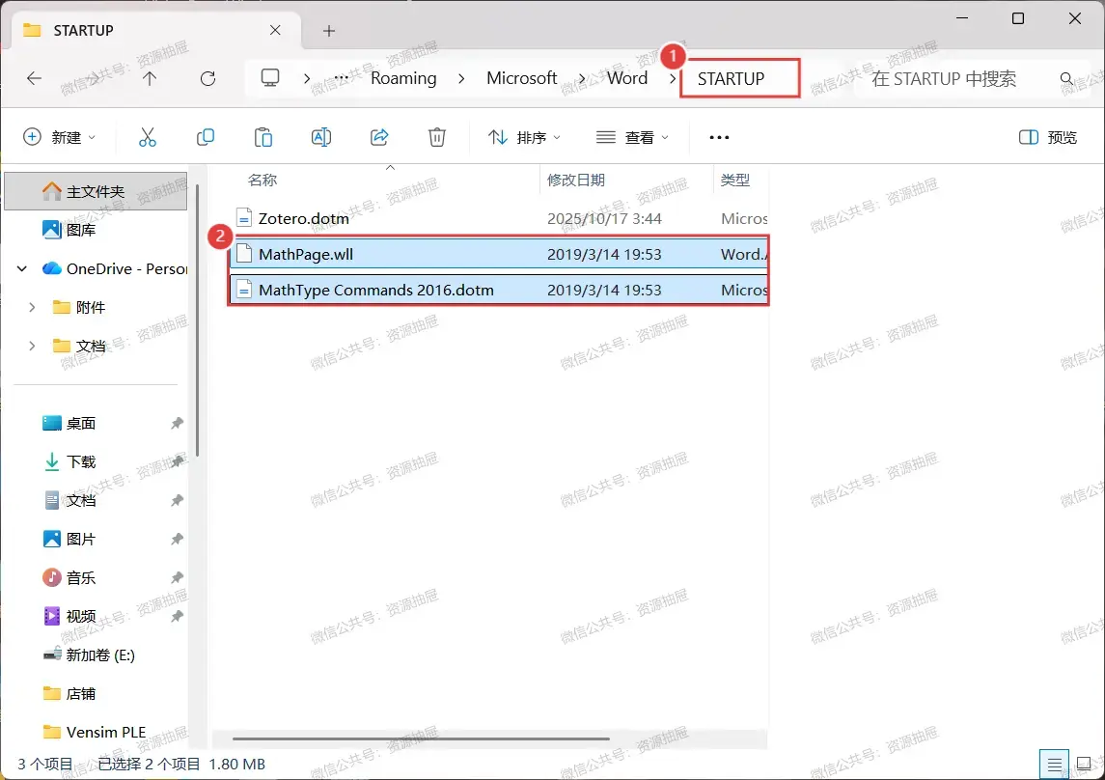Click the STARTUP tab title
Image resolution: width=1105 pixels, height=780 pixels.
pyautogui.click(x=83, y=30)
